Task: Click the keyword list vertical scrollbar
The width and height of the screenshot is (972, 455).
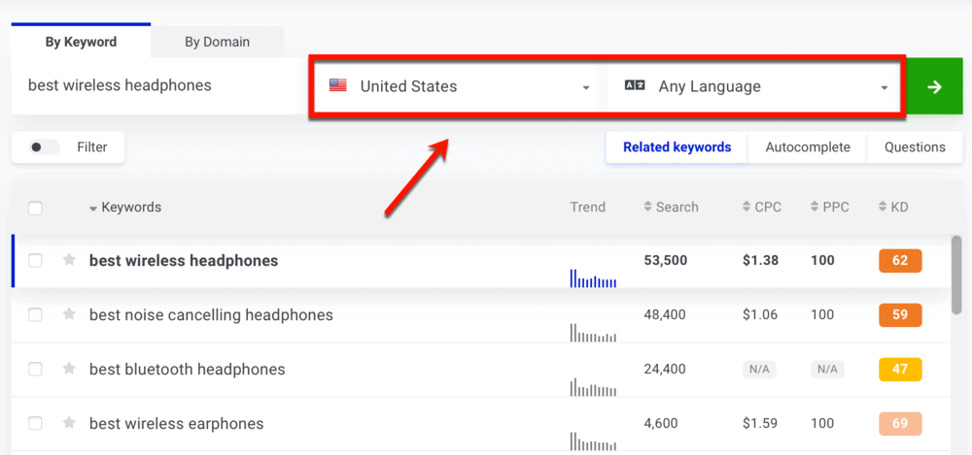Action: pyautogui.click(x=956, y=276)
